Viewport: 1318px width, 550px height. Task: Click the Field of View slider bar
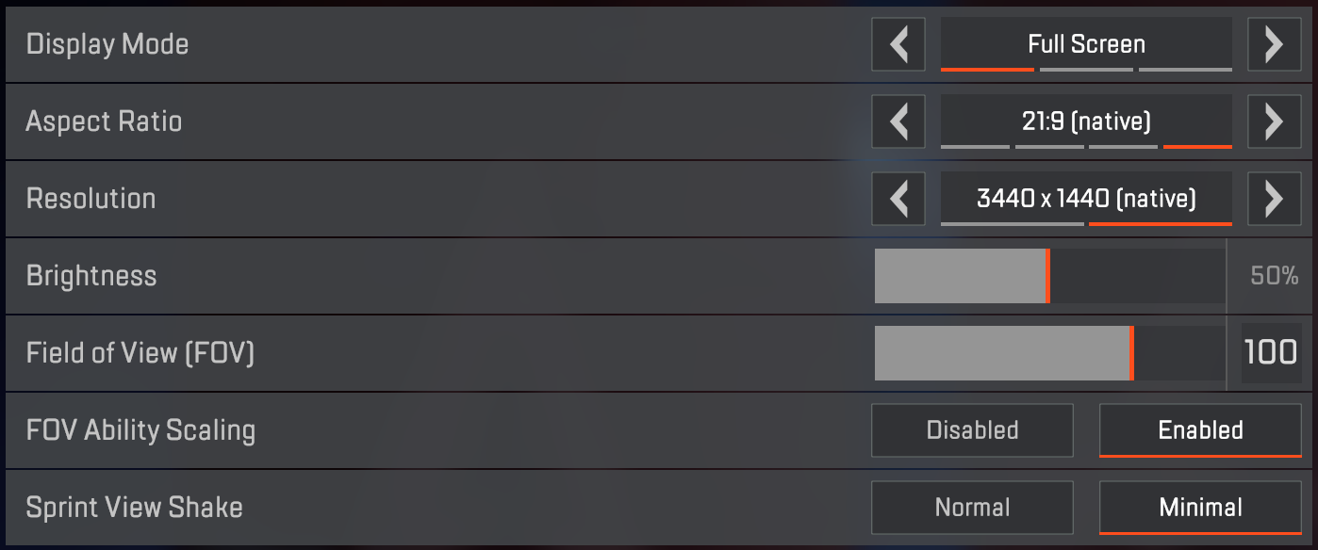tap(1048, 353)
